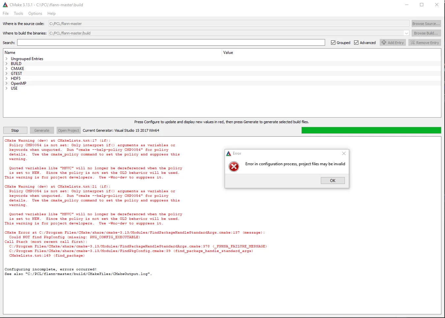This screenshot has width=445, height=318.
Task: Click the Open Project button
Action: 69,130
